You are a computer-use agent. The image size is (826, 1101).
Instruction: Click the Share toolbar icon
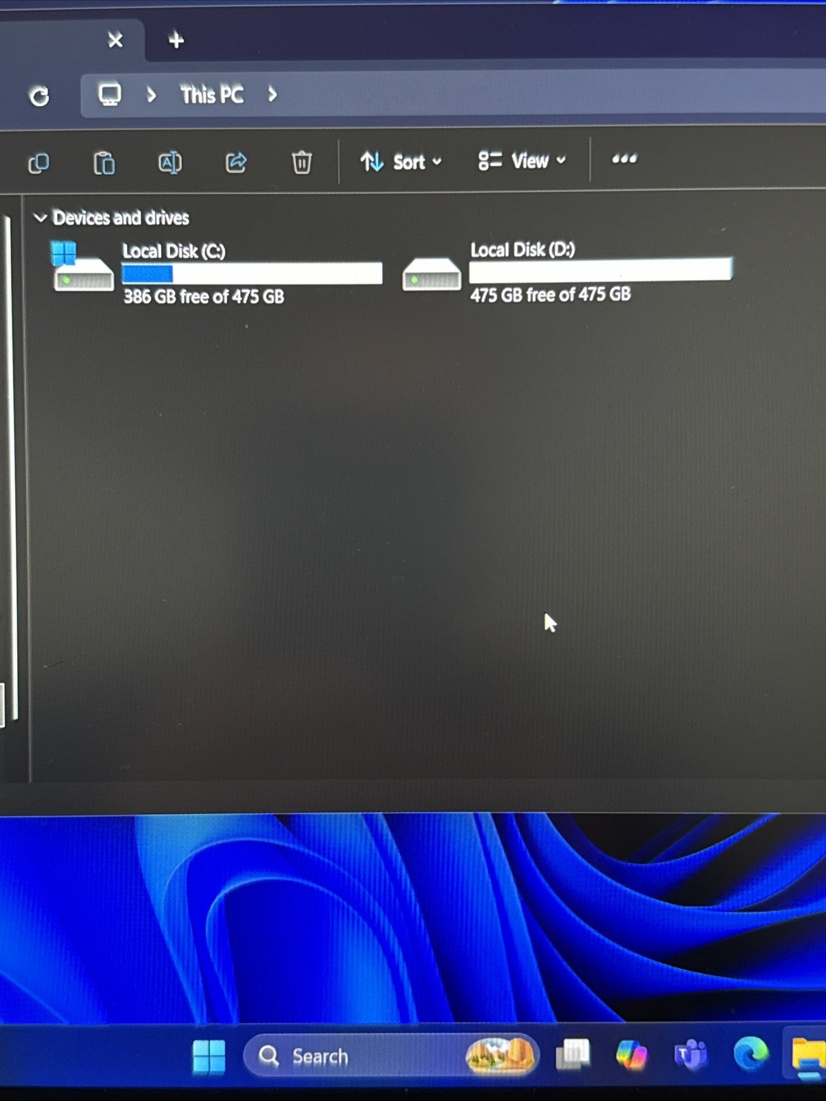point(236,162)
